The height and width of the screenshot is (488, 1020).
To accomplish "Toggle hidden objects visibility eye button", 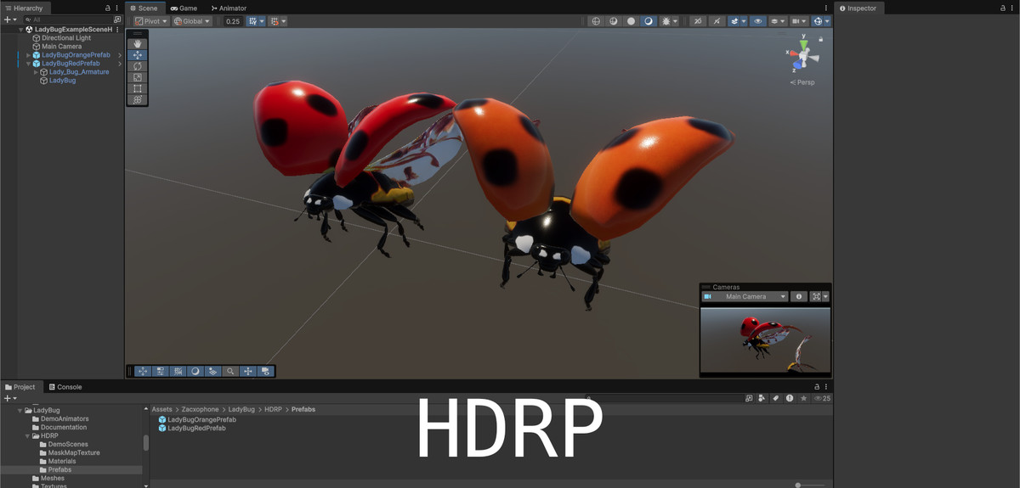I will click(758, 21).
